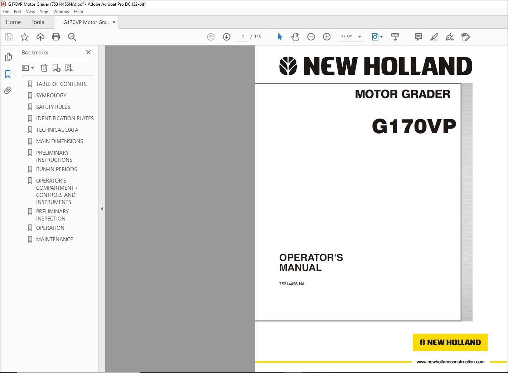Open the sign document pen tool
508x373 pixels.
click(450, 37)
